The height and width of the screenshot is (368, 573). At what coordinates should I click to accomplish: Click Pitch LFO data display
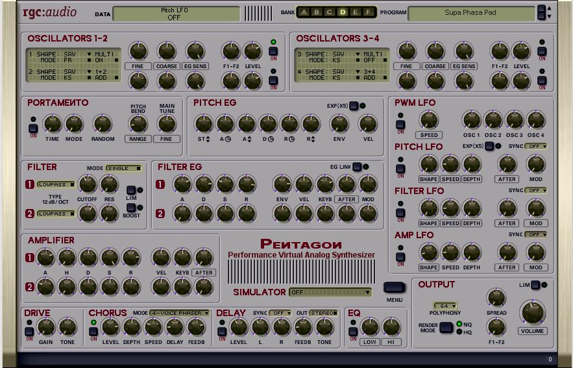[x=176, y=14]
